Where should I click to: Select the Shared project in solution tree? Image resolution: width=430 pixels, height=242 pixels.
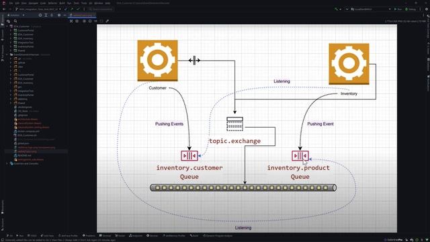click(x=21, y=50)
